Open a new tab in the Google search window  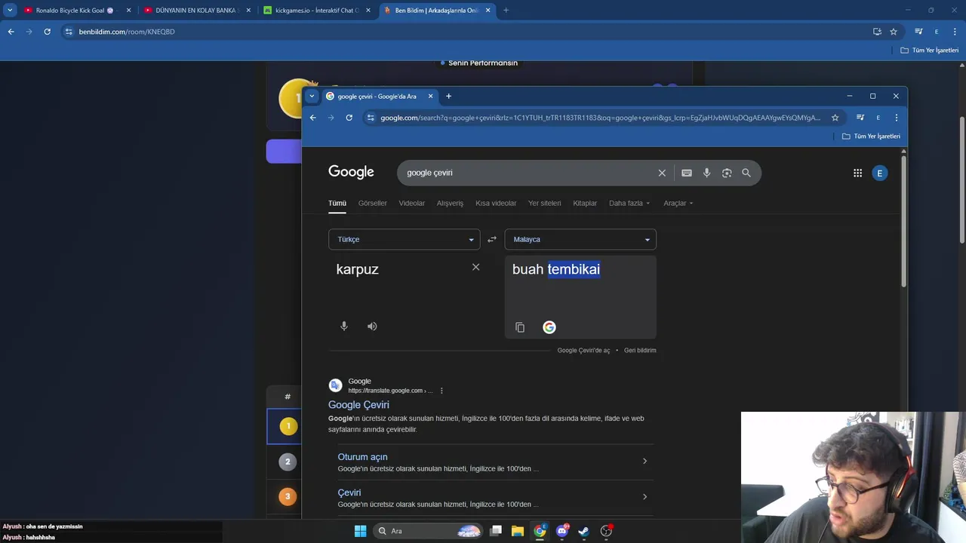[448, 96]
